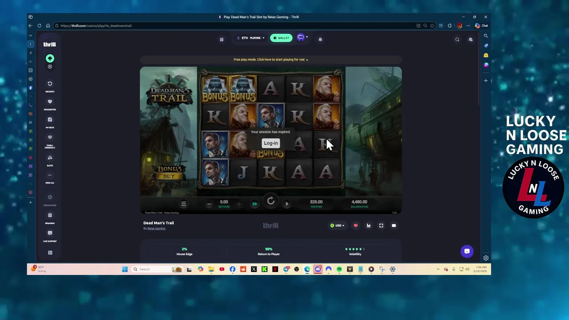Image resolution: width=569 pixels, height=320 pixels.
Task: Open game statistics chart icon
Action: tap(369, 225)
